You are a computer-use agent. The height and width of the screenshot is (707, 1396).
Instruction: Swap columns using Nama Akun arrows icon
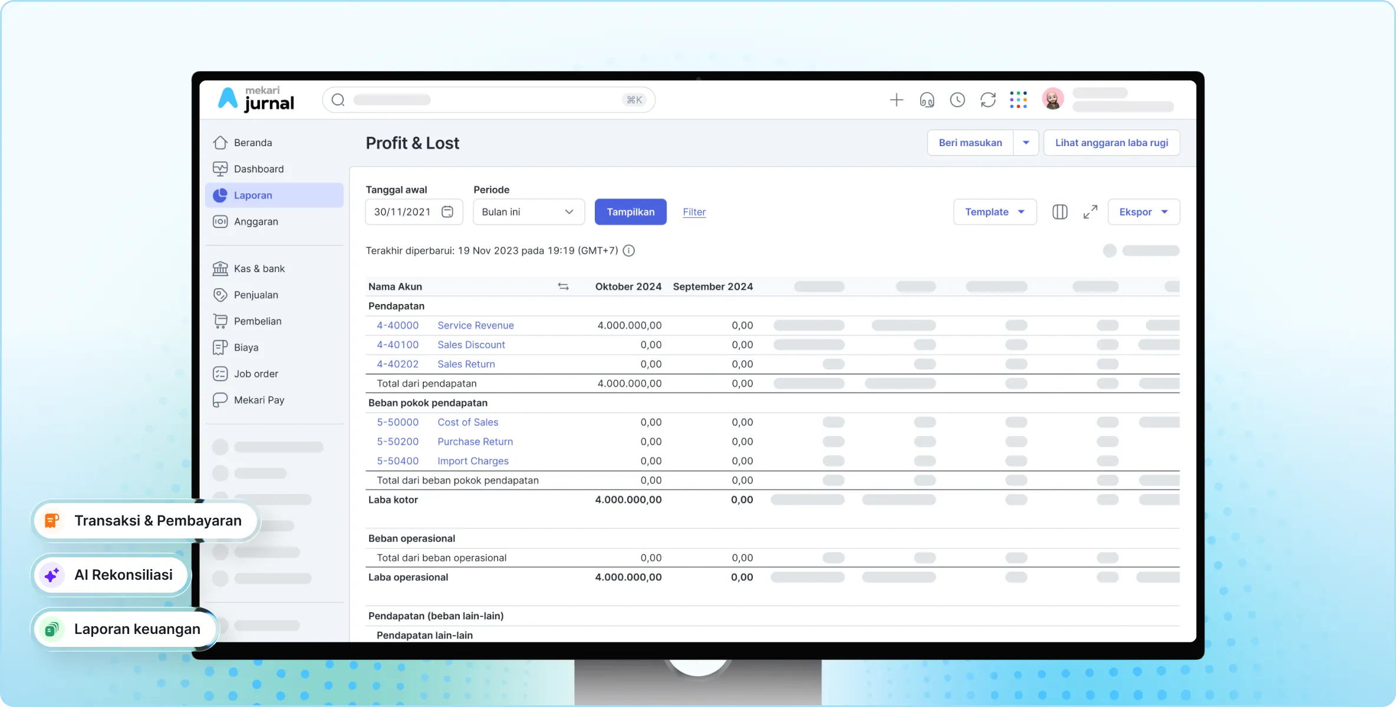[x=563, y=286]
